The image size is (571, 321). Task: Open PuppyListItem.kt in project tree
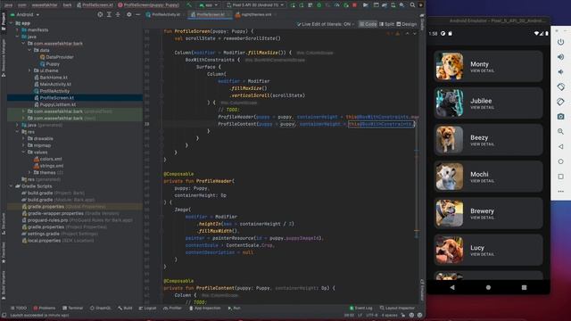[55, 104]
